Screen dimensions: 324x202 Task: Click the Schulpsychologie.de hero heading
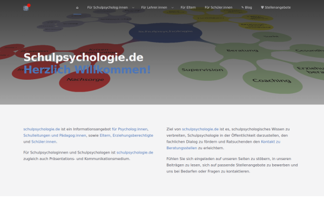coord(84,57)
